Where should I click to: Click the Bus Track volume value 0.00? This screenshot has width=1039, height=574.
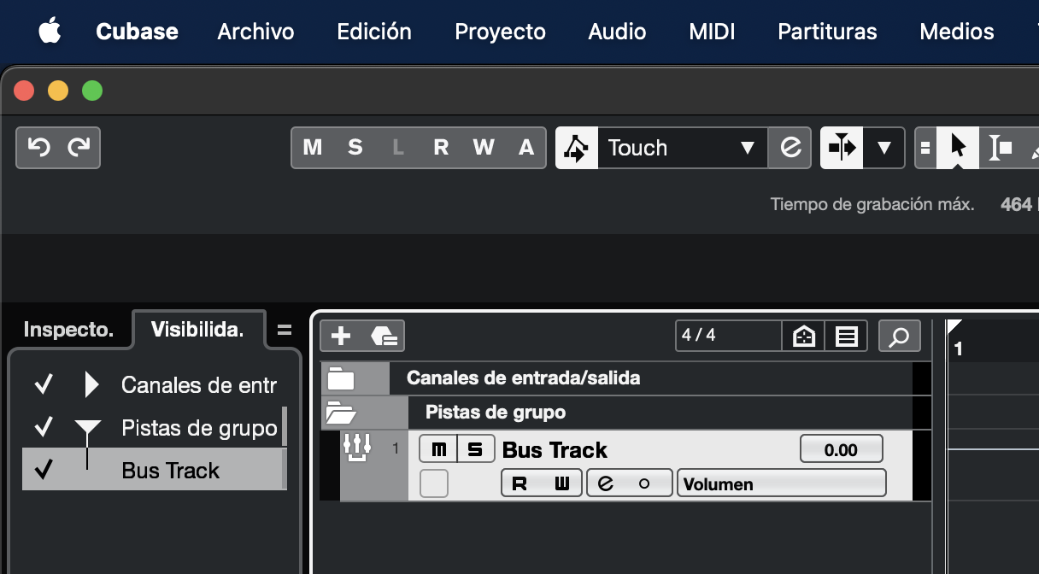841,449
